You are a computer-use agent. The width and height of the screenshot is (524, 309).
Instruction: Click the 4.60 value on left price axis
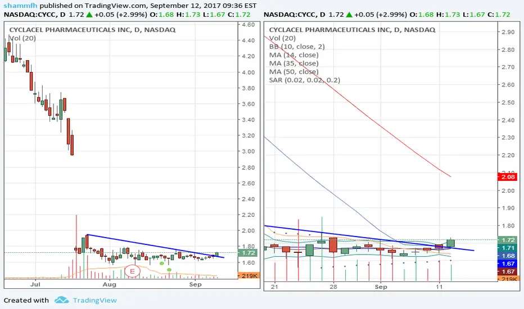249,25
